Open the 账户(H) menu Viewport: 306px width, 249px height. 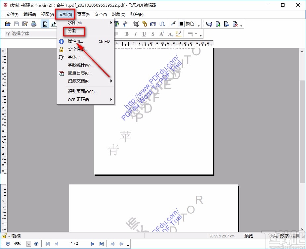tap(137, 14)
